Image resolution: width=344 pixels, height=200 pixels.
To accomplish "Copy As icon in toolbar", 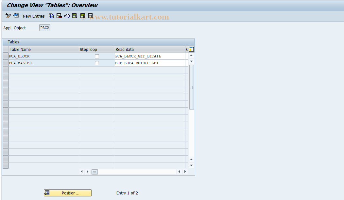I will pyautogui.click(x=51, y=16).
